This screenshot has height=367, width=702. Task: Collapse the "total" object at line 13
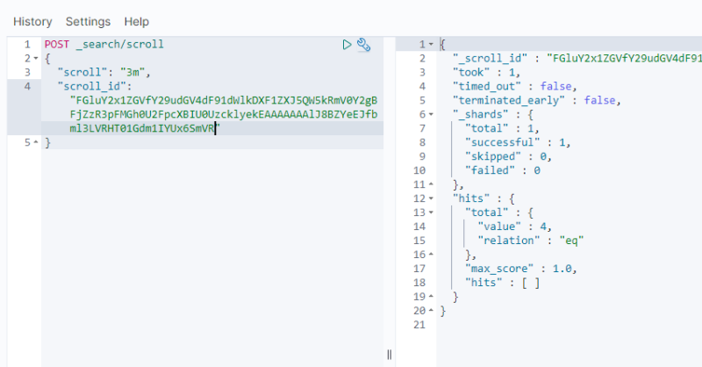click(431, 212)
